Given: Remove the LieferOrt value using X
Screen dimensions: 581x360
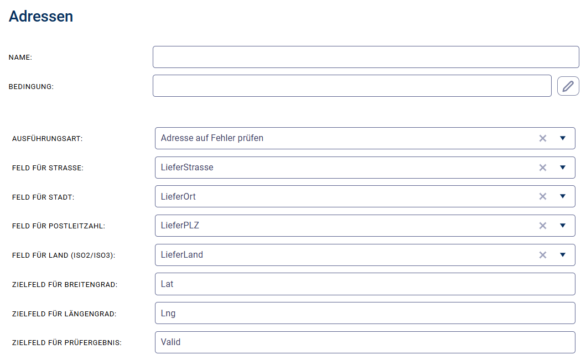Looking at the screenshot, I should [x=543, y=196].
